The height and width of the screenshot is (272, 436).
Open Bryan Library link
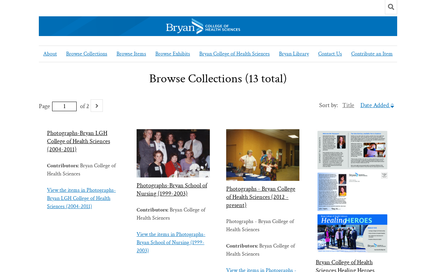tap(294, 54)
